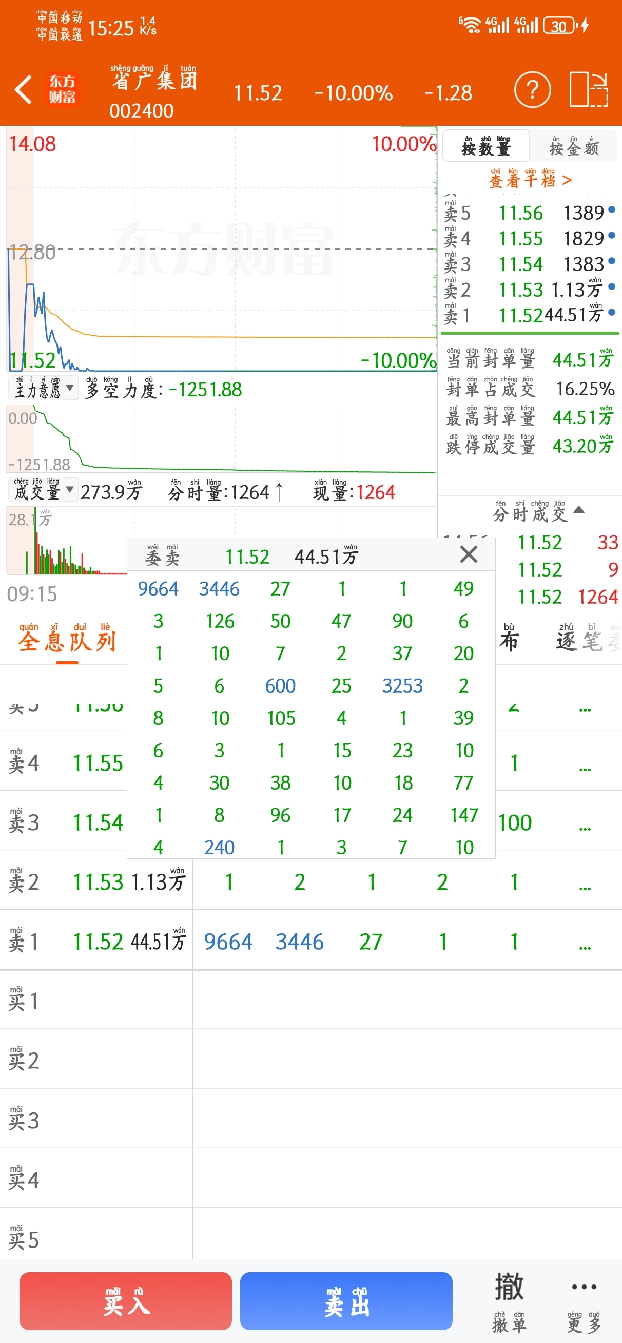Tap tick trade 11.52 33
The width and height of the screenshot is (622, 1343).
click(567, 542)
